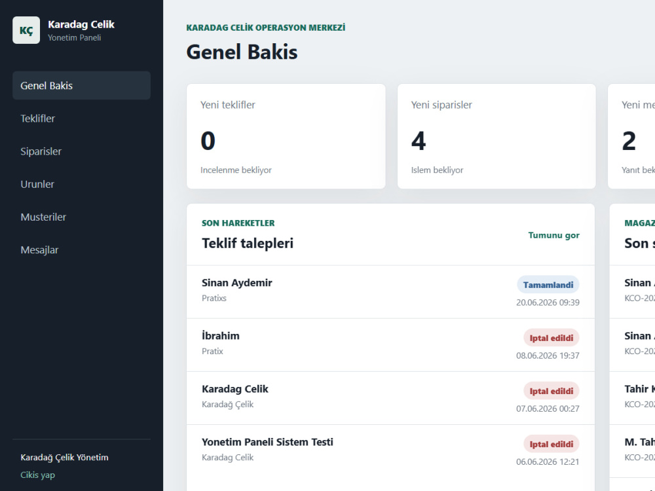Click the Cikis yap logout link
The width and height of the screenshot is (655, 491).
tap(37, 475)
